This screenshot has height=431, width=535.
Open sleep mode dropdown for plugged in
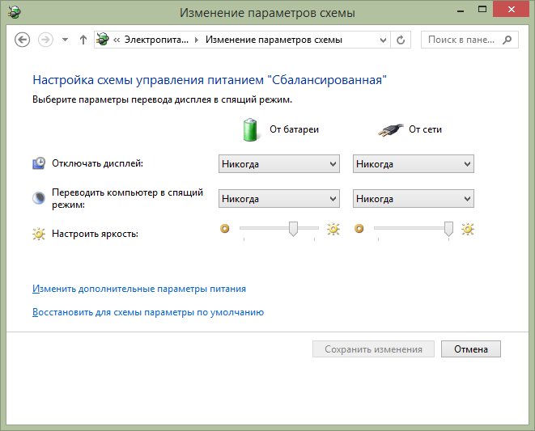pyautogui.click(x=413, y=199)
